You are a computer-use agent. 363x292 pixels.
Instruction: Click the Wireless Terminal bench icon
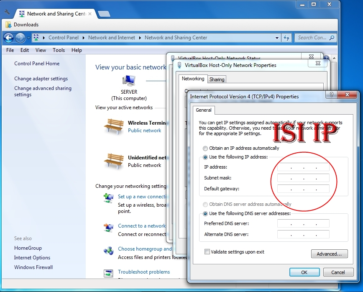click(x=113, y=126)
